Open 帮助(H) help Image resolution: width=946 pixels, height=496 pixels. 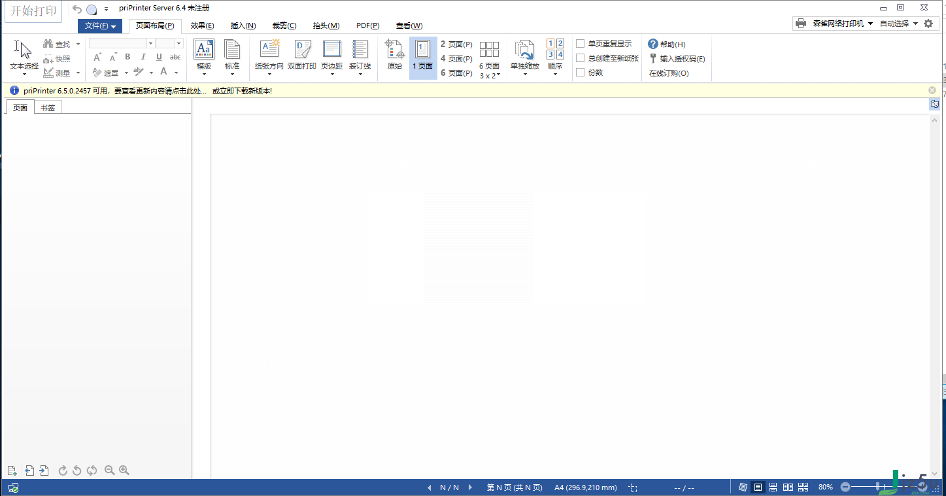point(667,44)
